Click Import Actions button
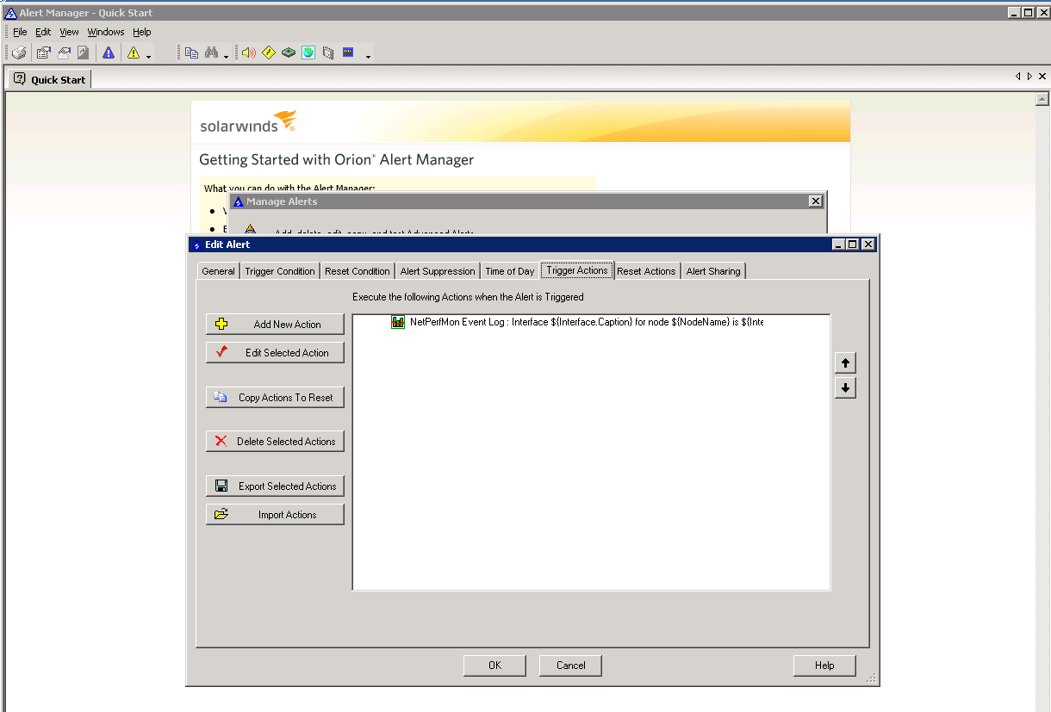Image resolution: width=1051 pixels, height=712 pixels. pyautogui.click(x=275, y=515)
